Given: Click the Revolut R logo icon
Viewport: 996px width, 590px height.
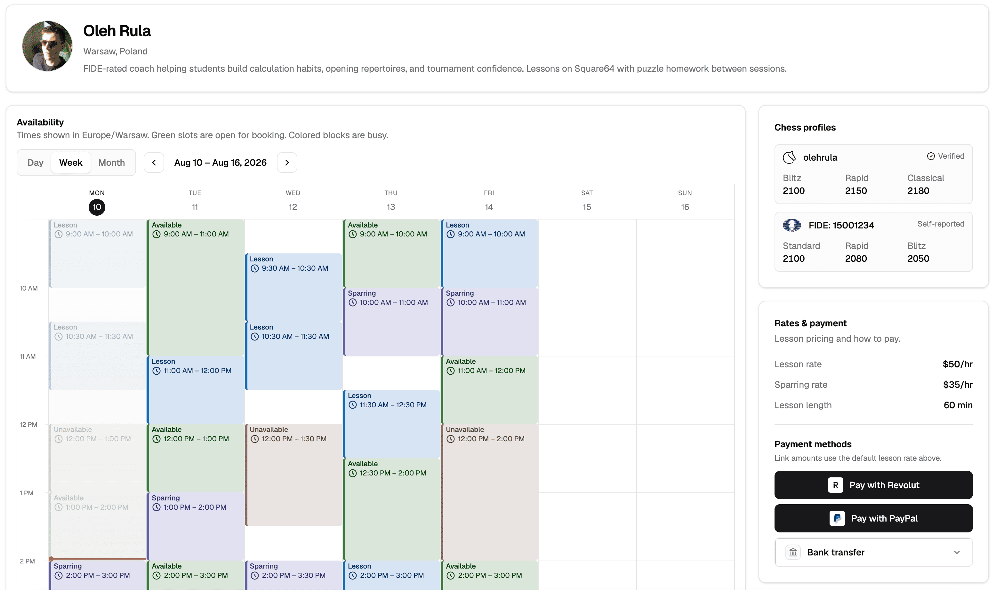Looking at the screenshot, I should (835, 485).
